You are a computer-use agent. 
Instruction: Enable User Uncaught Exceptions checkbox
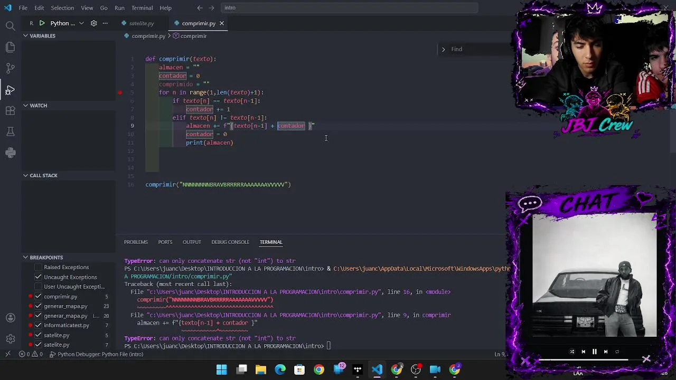coord(38,287)
